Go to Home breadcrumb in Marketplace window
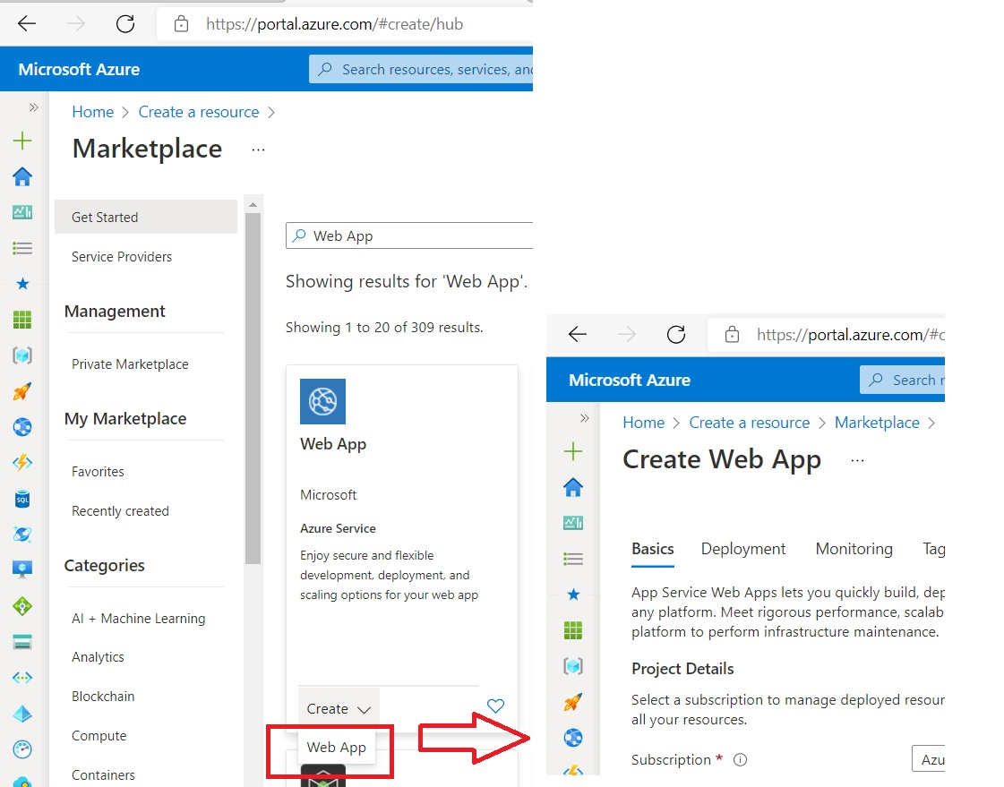The height and width of the screenshot is (787, 1004). click(x=92, y=112)
